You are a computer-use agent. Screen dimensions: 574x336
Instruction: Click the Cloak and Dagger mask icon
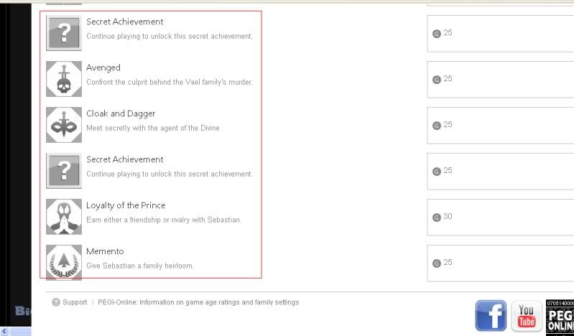click(x=64, y=125)
